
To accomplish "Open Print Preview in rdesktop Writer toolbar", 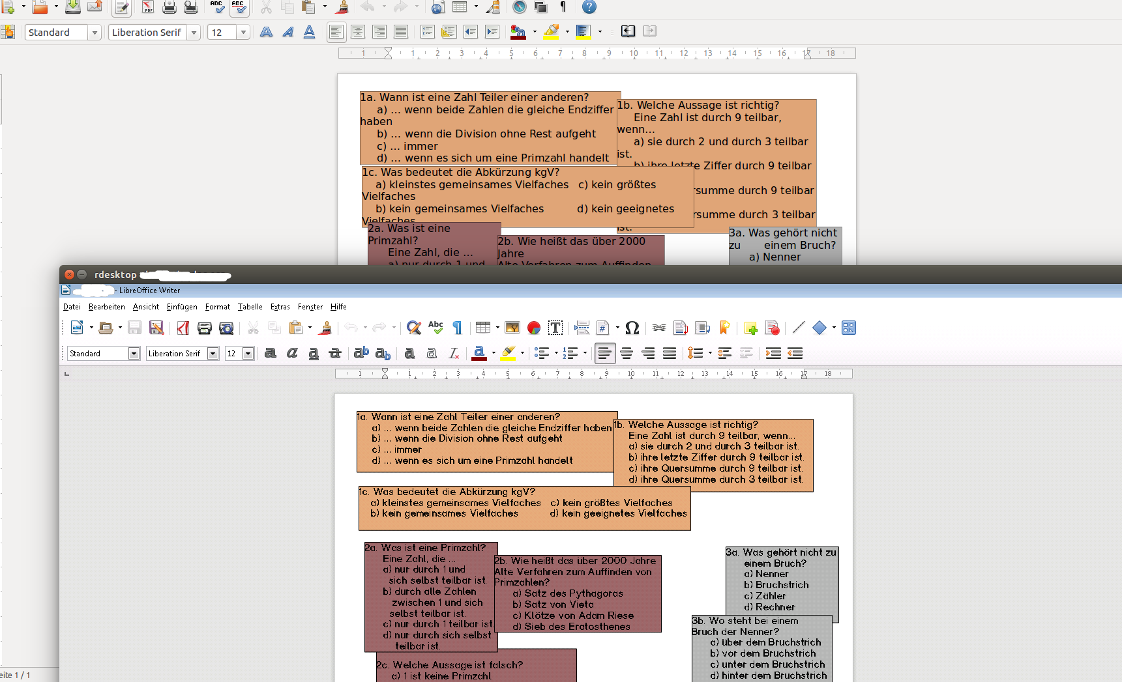I will (226, 328).
